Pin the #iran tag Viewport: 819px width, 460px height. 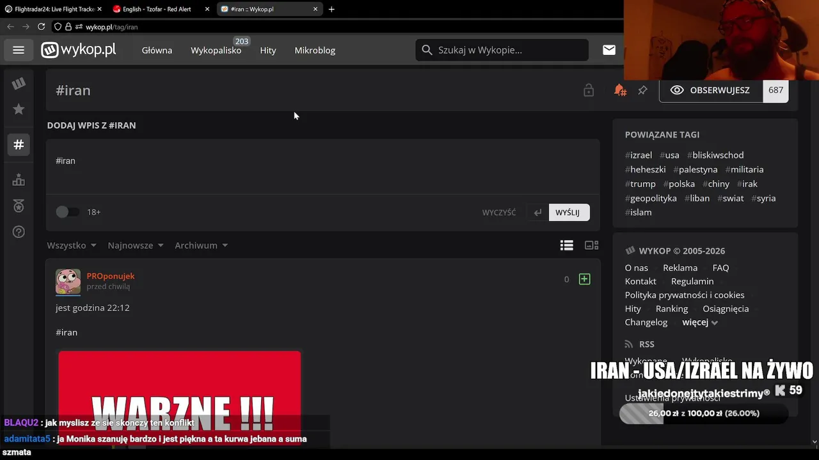pos(642,90)
